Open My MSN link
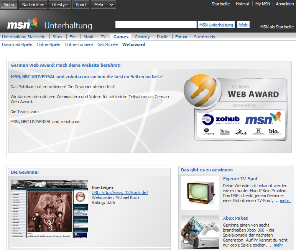Screen dimensions: 296x250 (x=263, y=4)
